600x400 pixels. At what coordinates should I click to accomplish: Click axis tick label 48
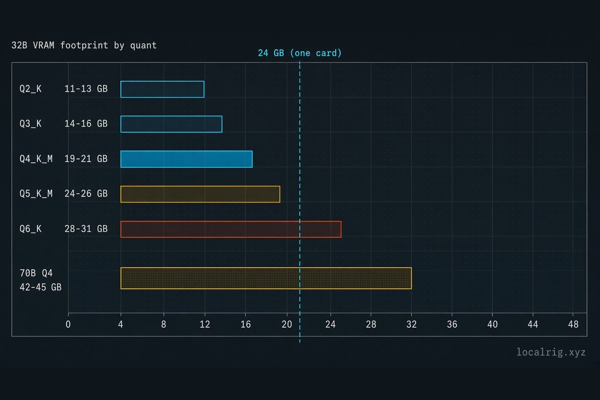[x=573, y=324]
